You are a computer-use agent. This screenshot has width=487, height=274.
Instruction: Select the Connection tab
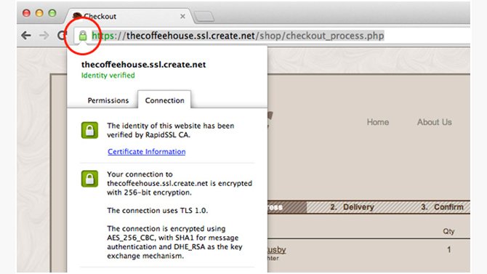coord(164,100)
